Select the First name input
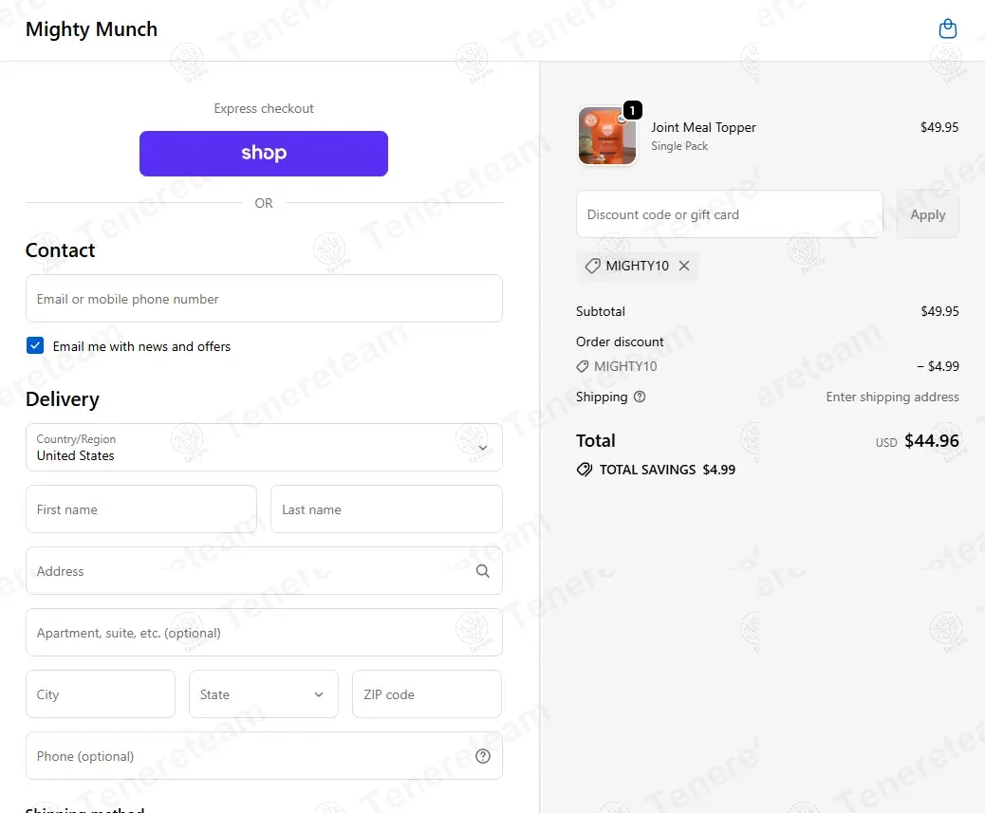 tap(141, 509)
